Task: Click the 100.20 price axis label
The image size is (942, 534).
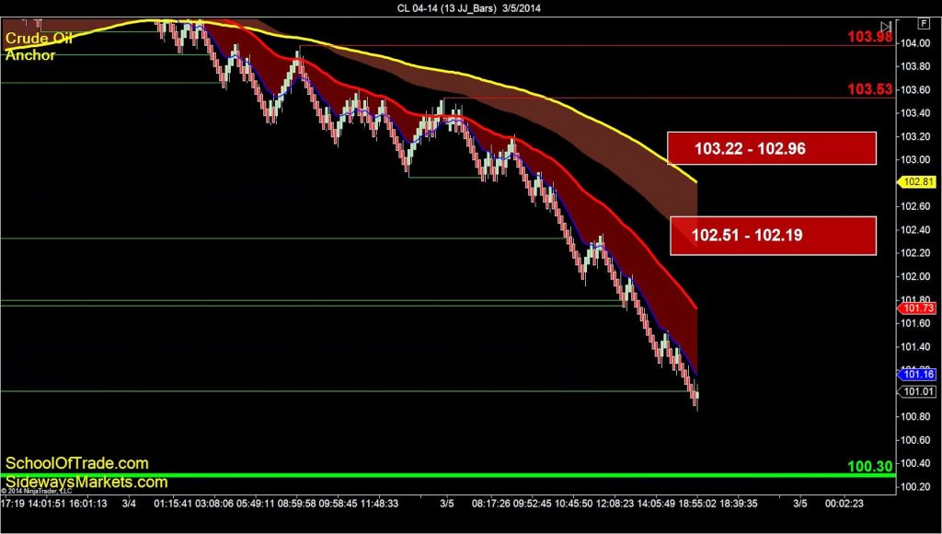Action: pyautogui.click(x=913, y=486)
